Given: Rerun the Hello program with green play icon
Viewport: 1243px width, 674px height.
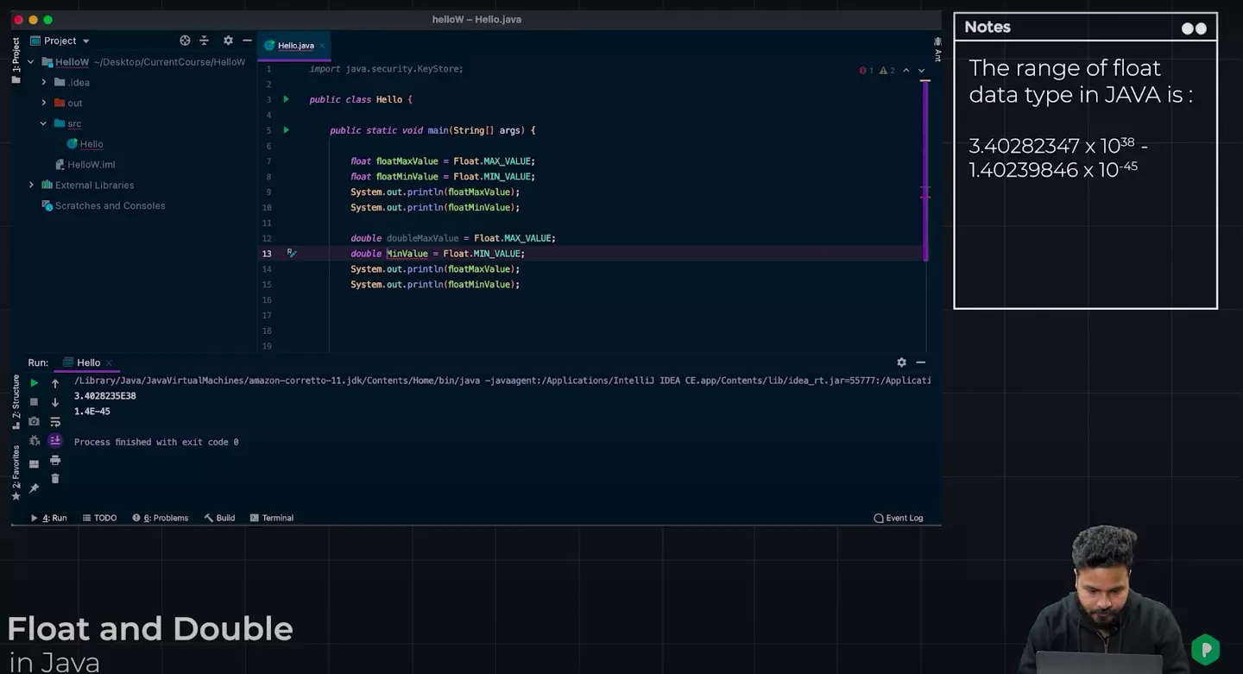Looking at the screenshot, I should pos(34,382).
